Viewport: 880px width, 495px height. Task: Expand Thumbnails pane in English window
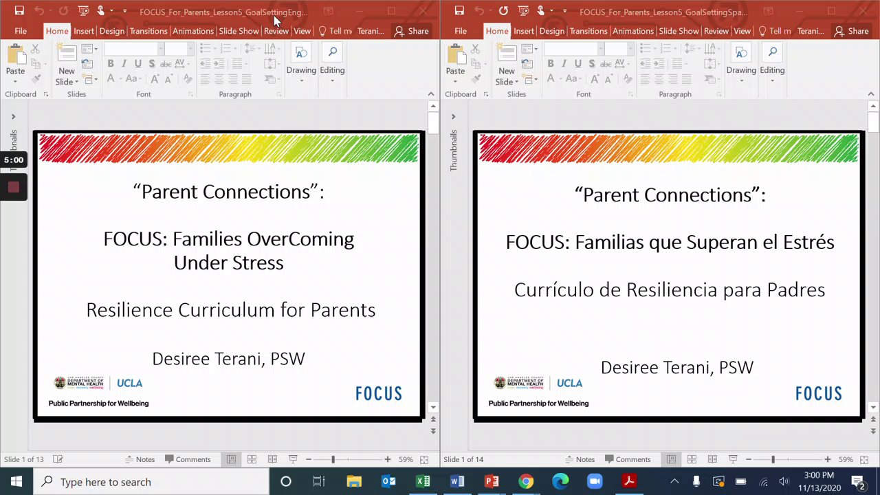[x=13, y=116]
